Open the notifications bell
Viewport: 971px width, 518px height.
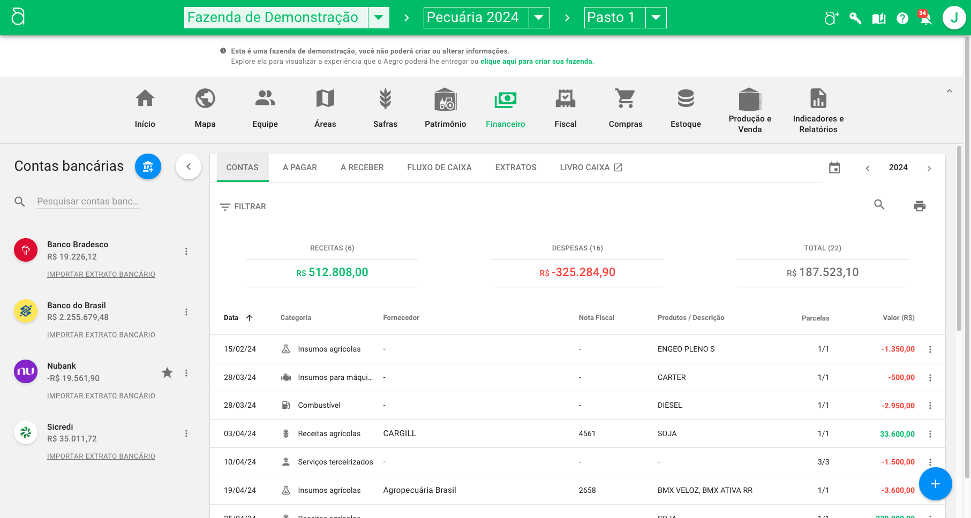point(925,18)
